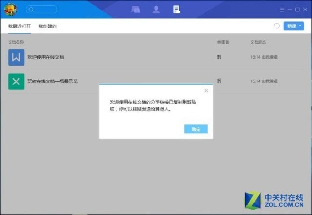The height and width of the screenshot is (215, 312).
Task: Click the blue W document icon
Action: [x=16, y=58]
